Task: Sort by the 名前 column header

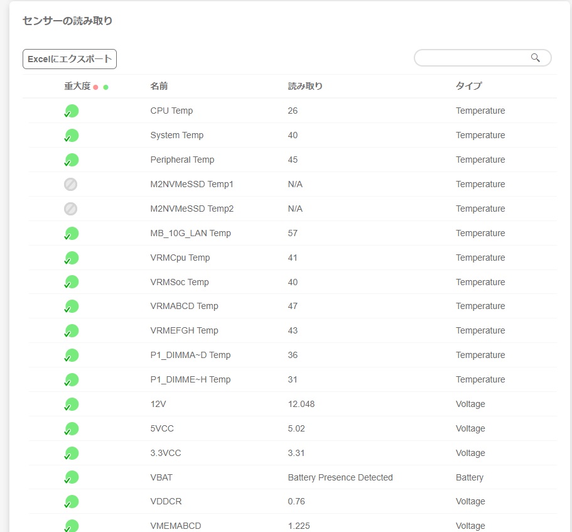Action: tap(159, 86)
